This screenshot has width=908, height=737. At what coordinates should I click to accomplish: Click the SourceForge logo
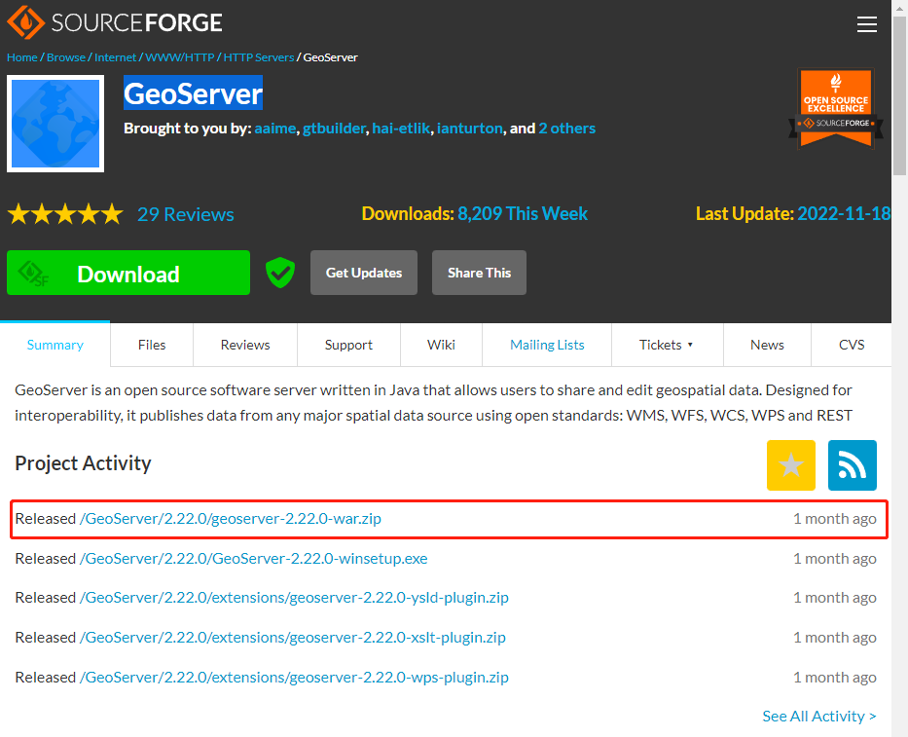point(115,22)
